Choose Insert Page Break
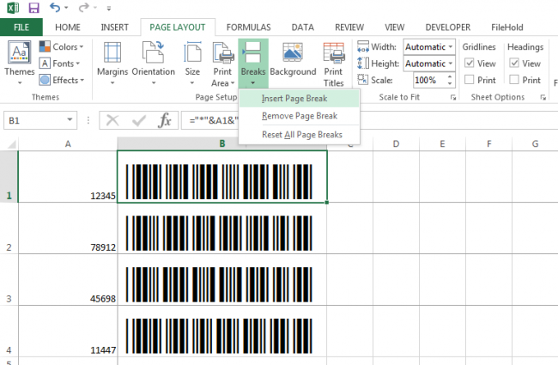The height and width of the screenshot is (365, 558). (300, 99)
